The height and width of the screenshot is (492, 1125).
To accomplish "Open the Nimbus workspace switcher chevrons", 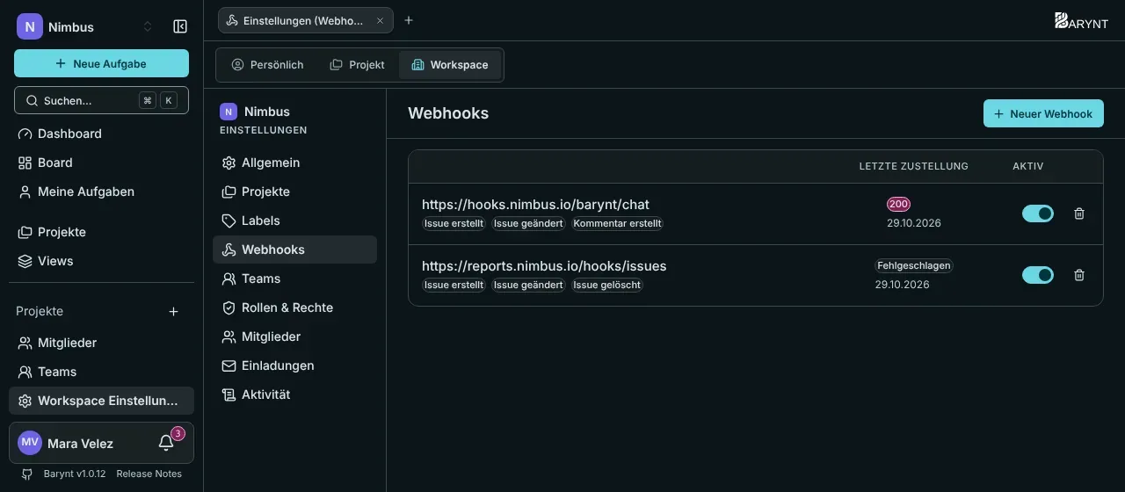I will [x=148, y=26].
